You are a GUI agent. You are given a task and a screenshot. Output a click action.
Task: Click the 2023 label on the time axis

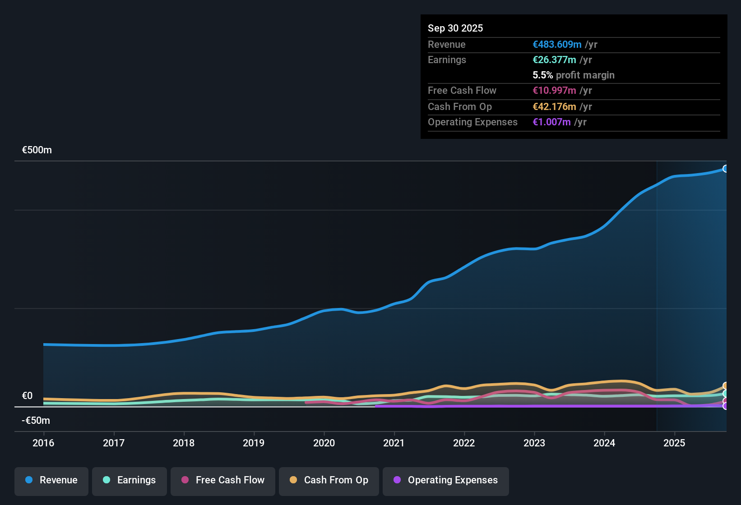pos(534,443)
